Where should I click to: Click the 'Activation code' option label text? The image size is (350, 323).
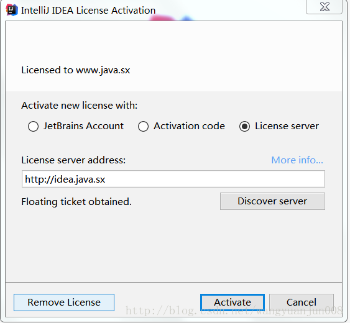(189, 126)
